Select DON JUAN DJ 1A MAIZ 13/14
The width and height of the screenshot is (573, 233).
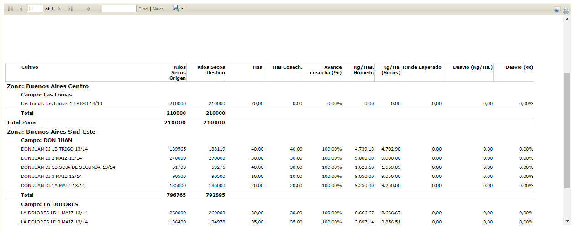click(x=53, y=186)
